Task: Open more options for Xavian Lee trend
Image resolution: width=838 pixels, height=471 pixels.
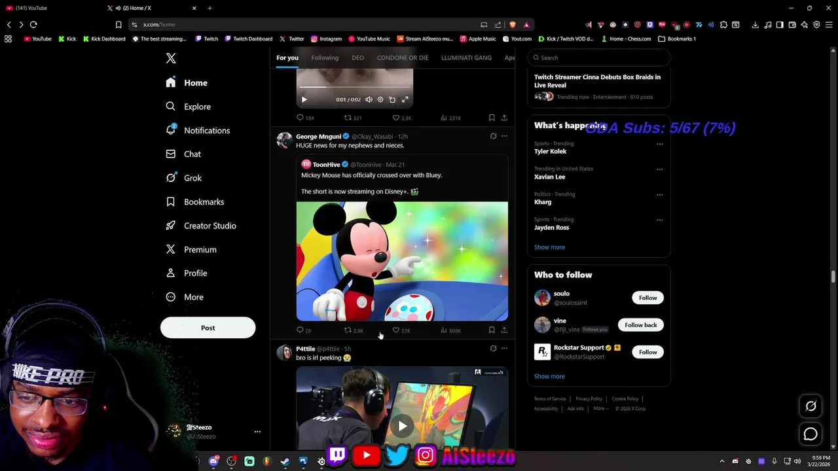Action: 659,169
